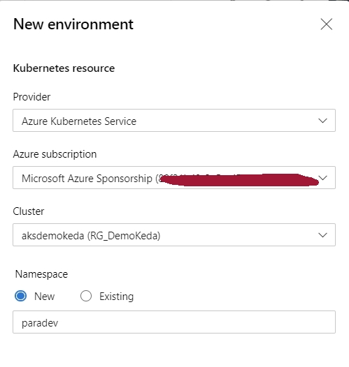349x367 pixels.
Task: Select the New namespace radio button
Action: coord(21,296)
